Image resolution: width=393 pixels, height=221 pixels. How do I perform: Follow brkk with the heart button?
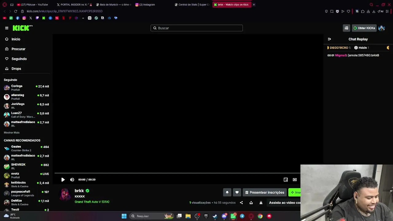[x=237, y=192]
